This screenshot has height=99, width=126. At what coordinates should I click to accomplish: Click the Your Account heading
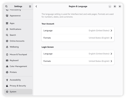pyautogui.click(x=48, y=24)
